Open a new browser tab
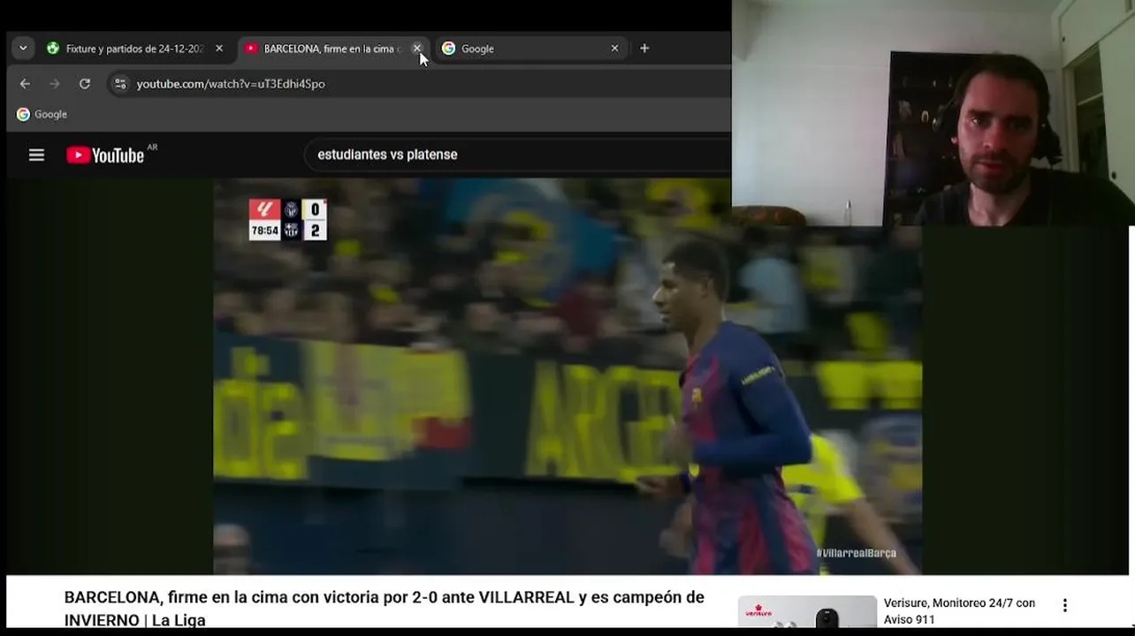 point(644,49)
